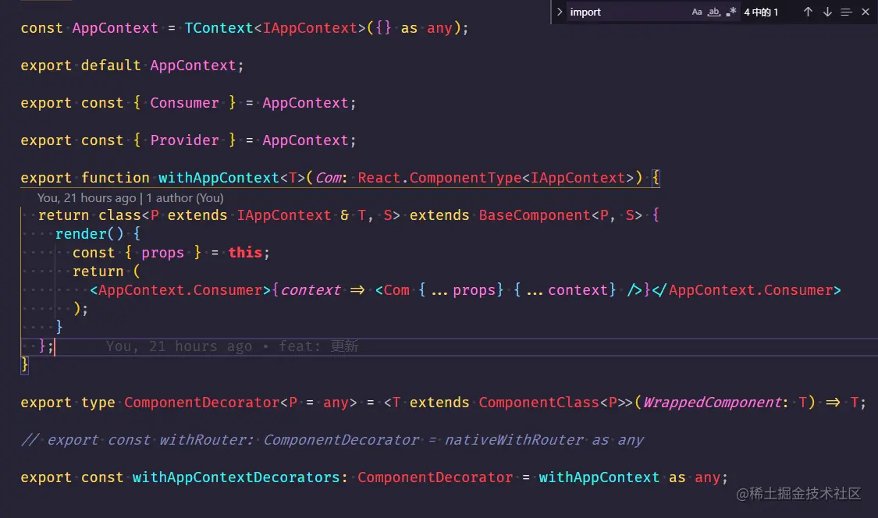The height and width of the screenshot is (518, 878).
Task: Click the "withAppContext" function name in function declaration
Action: point(219,178)
